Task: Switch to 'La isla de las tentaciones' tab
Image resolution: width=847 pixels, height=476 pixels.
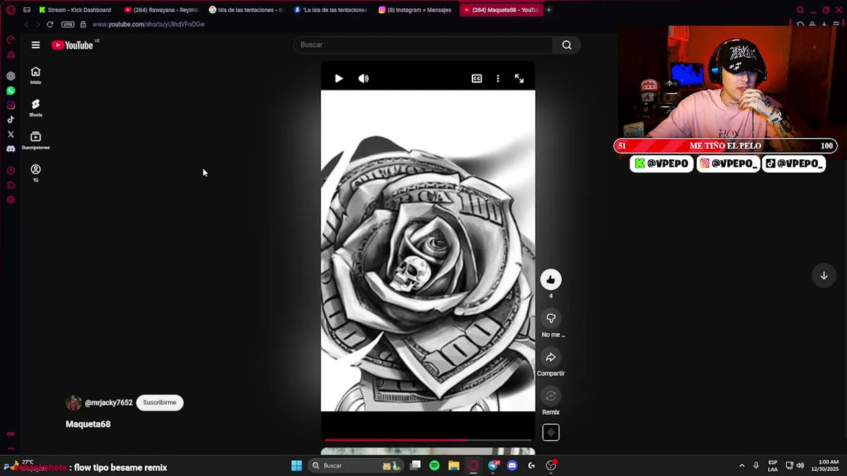Action: [x=331, y=10]
